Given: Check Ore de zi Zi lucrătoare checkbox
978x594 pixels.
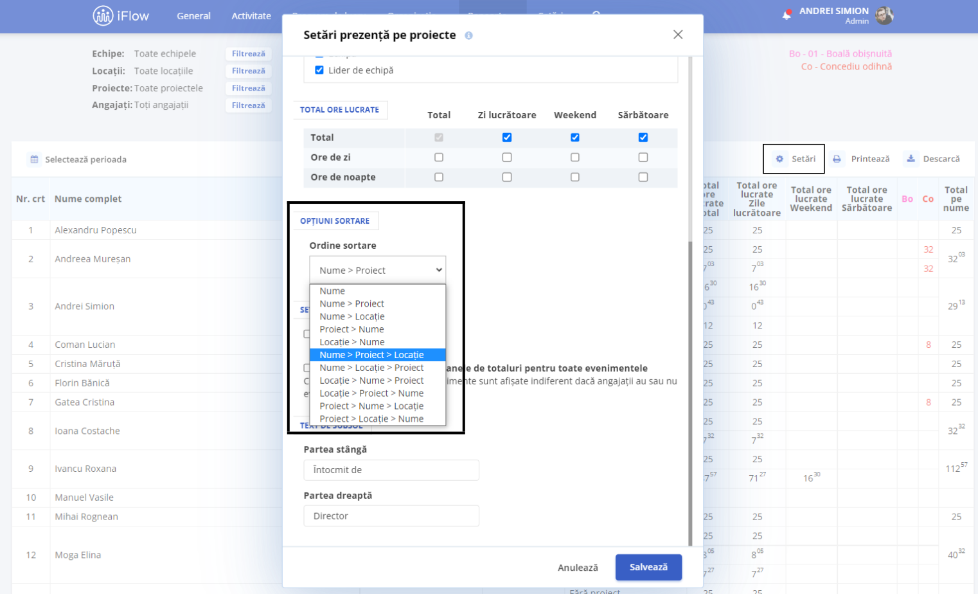Looking at the screenshot, I should tap(507, 157).
